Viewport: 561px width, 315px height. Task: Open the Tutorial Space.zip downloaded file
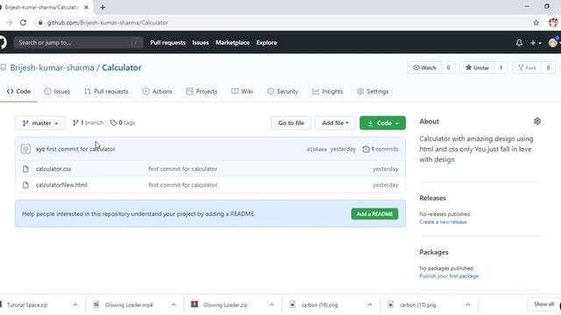[x=27, y=305]
